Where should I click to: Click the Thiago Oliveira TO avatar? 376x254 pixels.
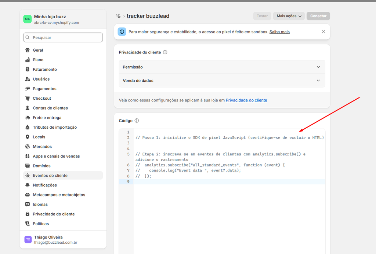coord(28,239)
